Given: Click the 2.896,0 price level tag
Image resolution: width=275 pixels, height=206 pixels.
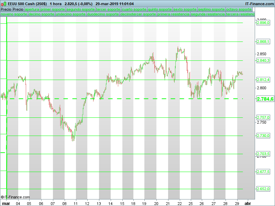Looking at the screenshot, I should click(263, 23).
